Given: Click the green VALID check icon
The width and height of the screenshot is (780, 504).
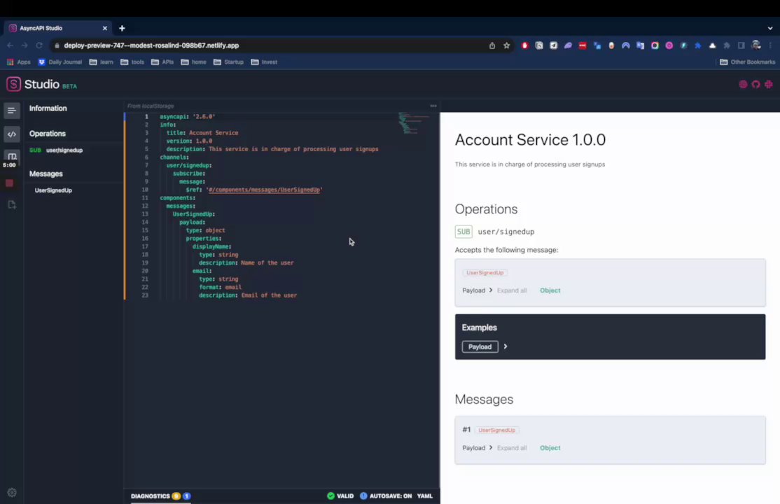Looking at the screenshot, I should pos(330,496).
